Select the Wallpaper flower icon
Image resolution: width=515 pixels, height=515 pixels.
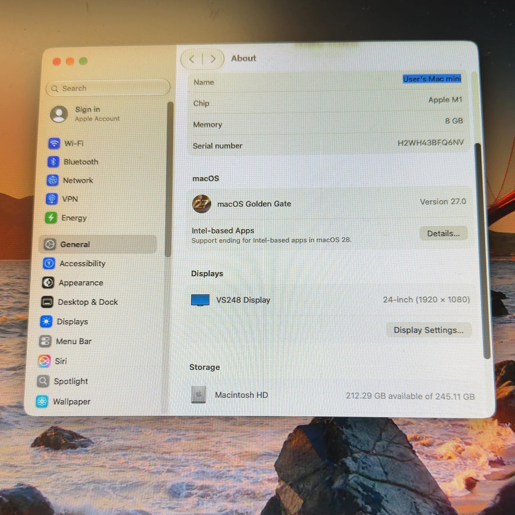[x=42, y=402]
